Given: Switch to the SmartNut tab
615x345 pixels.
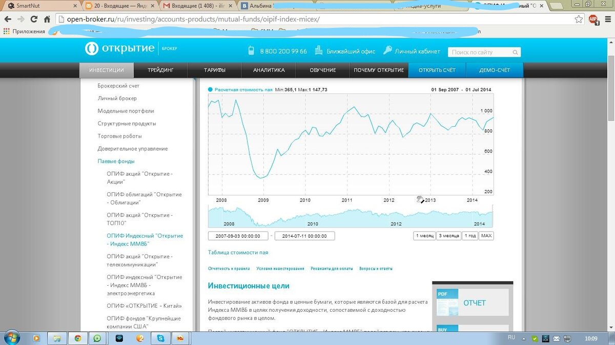Looking at the screenshot, I should click(41, 6).
